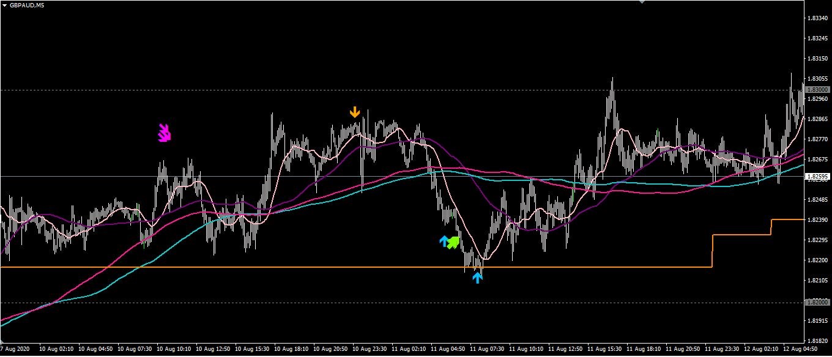Viewport: 832px width, 357px height.
Task: Select the green up-arrow signal
Action: 453,242
